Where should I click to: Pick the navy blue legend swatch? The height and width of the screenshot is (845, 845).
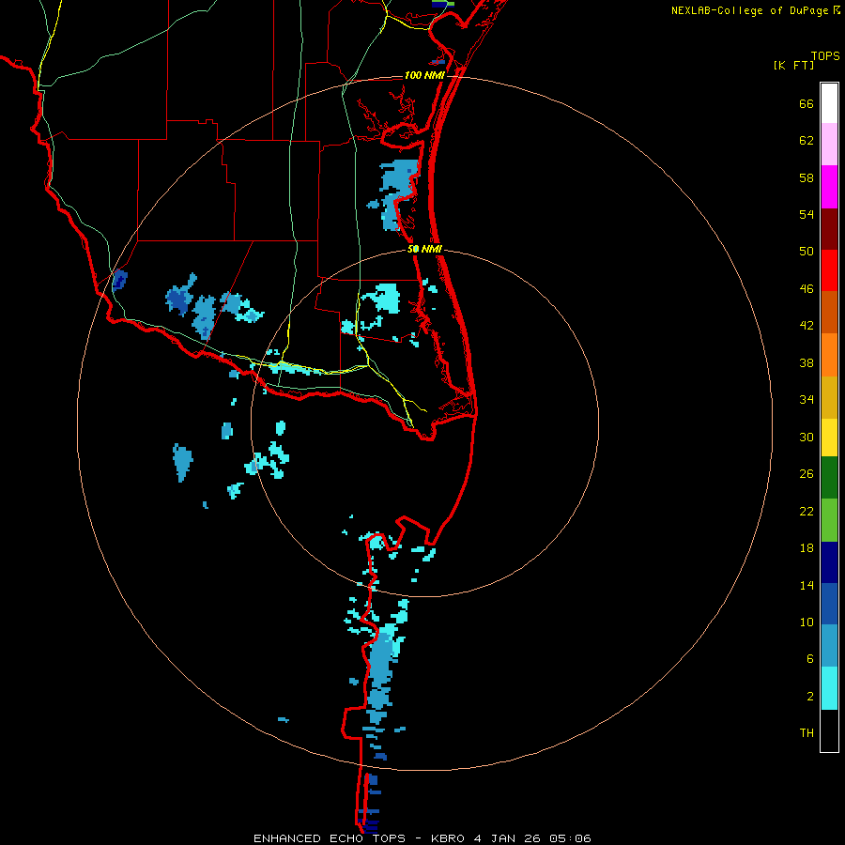tap(829, 562)
